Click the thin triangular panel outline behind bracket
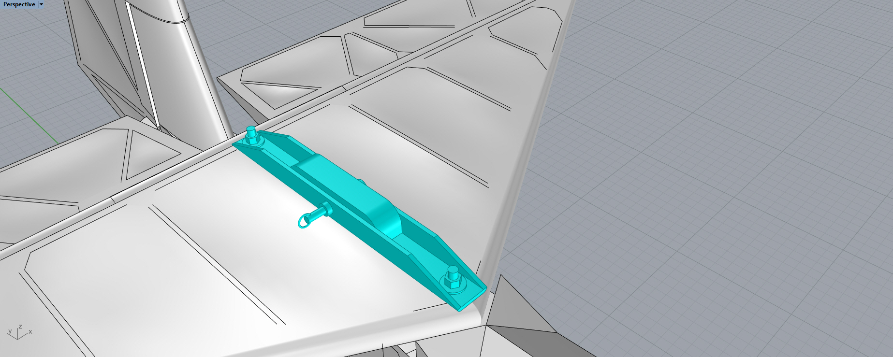The image size is (893, 357). [x=280, y=89]
